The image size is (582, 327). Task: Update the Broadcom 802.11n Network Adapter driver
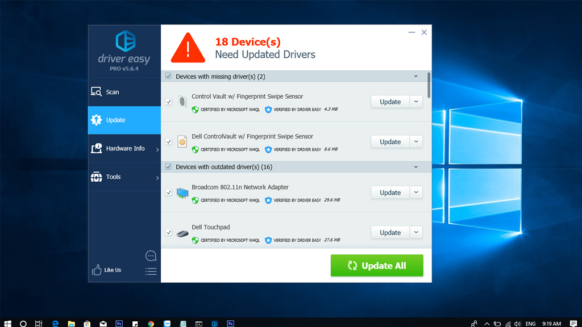click(390, 192)
